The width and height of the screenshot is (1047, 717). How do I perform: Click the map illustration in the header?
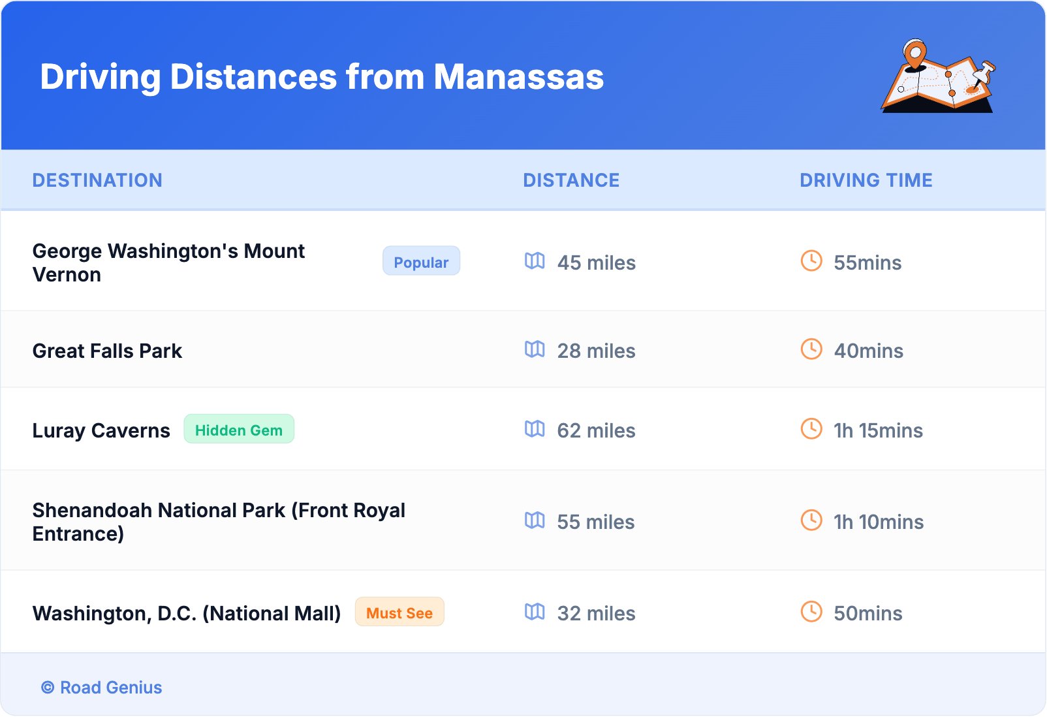click(x=938, y=76)
